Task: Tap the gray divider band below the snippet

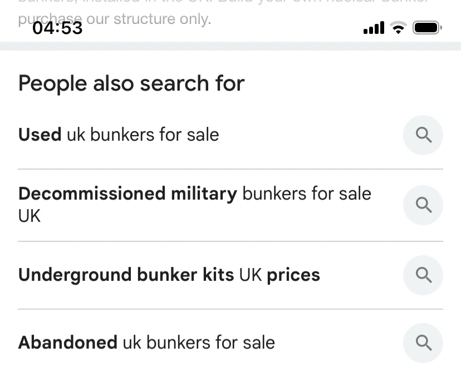Action: pyautogui.click(x=230, y=47)
